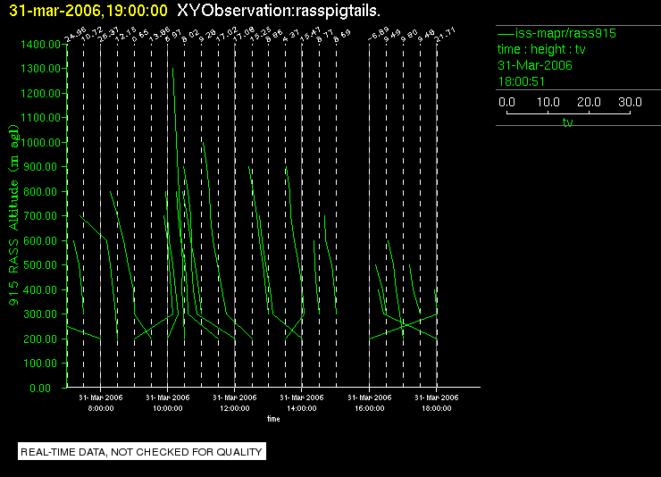This screenshot has width=661, height=477.
Task: Click the -6.89 profile value label
Action: click(x=378, y=35)
